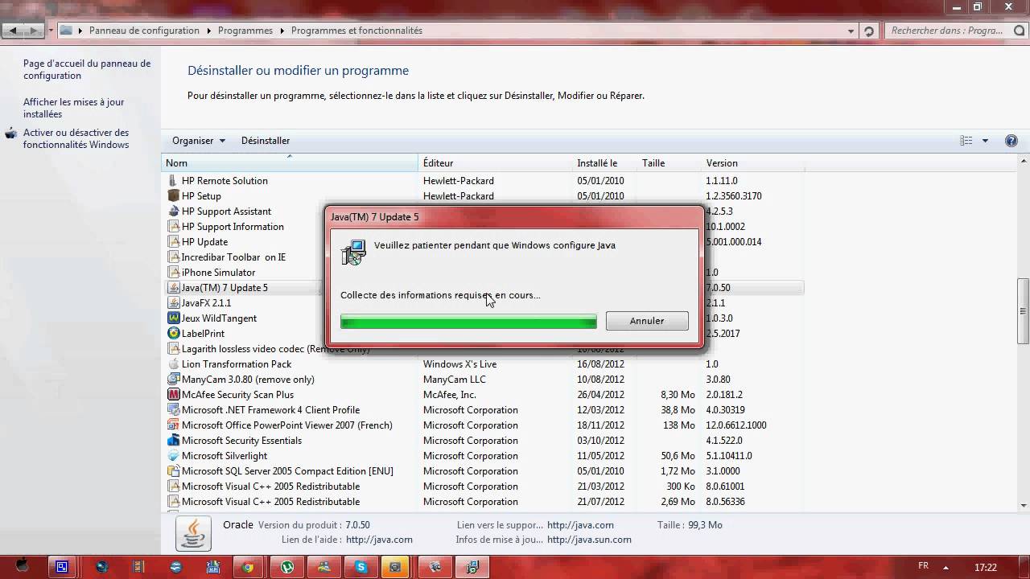Image resolution: width=1030 pixels, height=579 pixels.
Task: Change the list view layout icon
Action: pos(966,141)
